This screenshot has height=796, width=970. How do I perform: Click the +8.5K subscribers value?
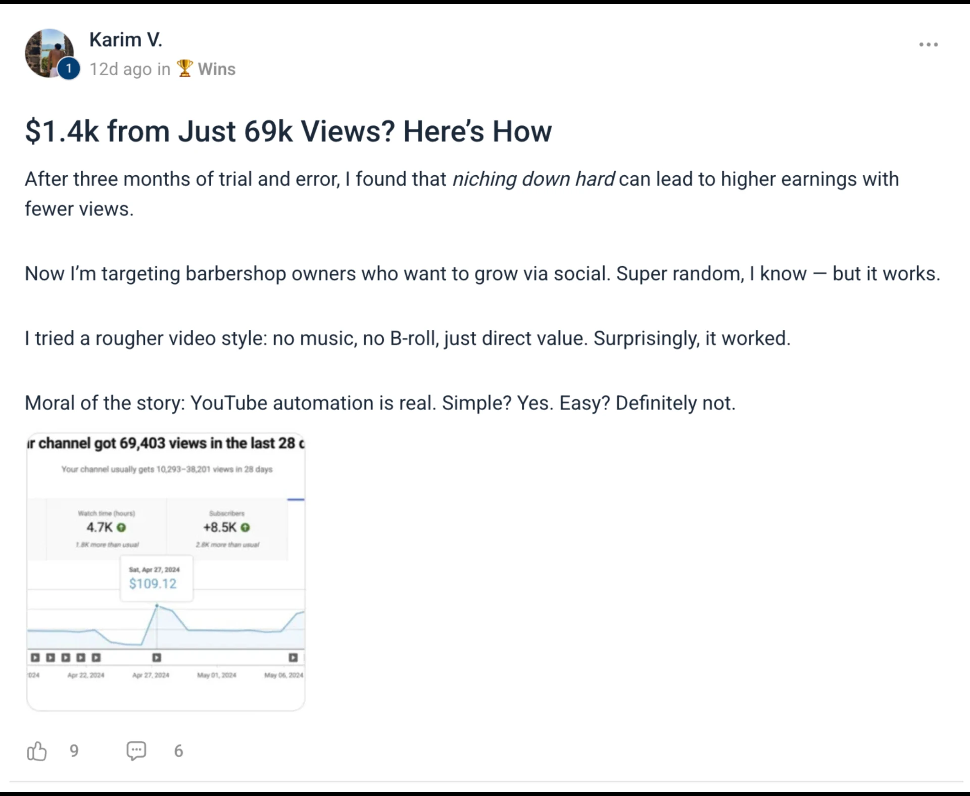click(x=220, y=527)
